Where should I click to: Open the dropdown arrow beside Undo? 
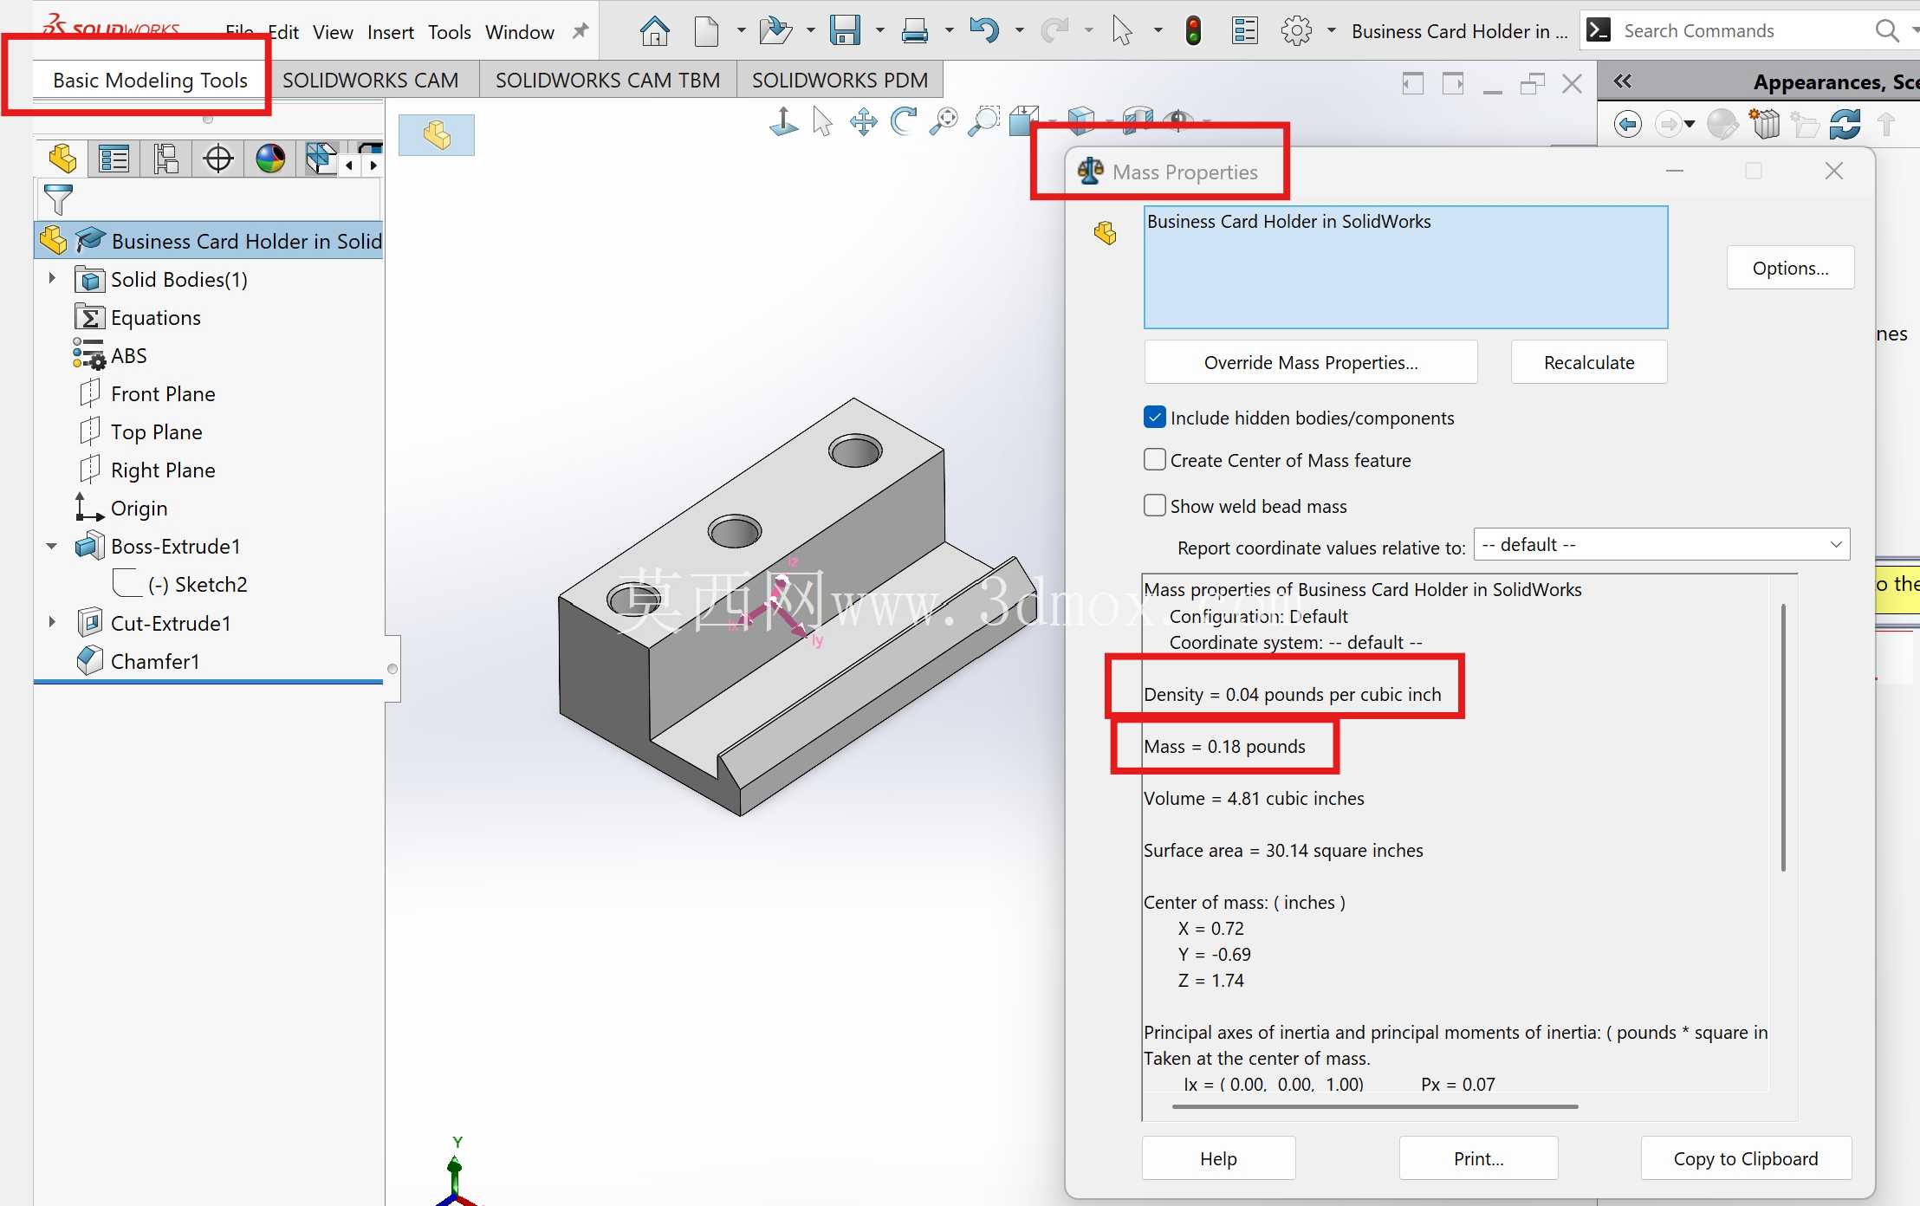pyautogui.click(x=1019, y=31)
